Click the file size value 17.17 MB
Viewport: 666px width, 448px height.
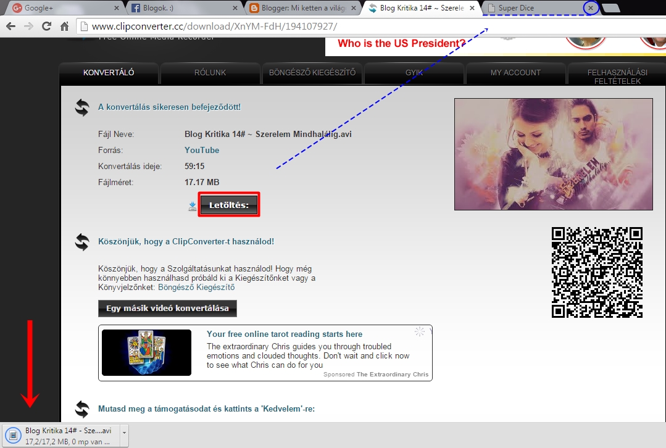202,182
